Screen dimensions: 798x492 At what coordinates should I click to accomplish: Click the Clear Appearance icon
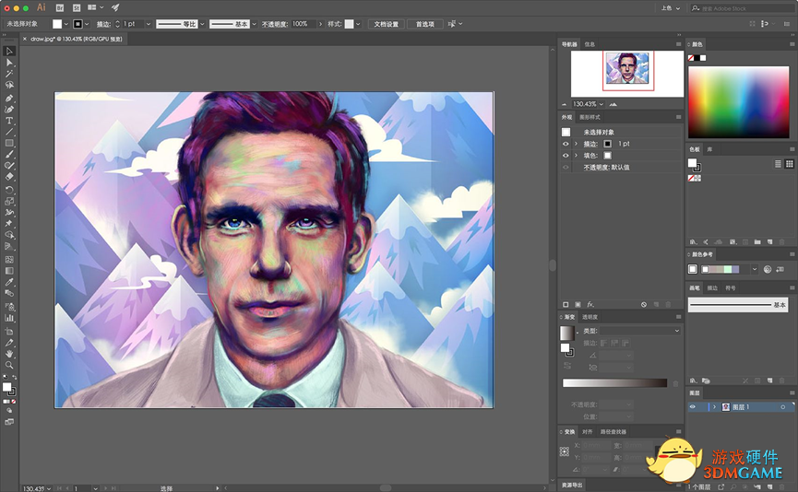click(x=644, y=304)
